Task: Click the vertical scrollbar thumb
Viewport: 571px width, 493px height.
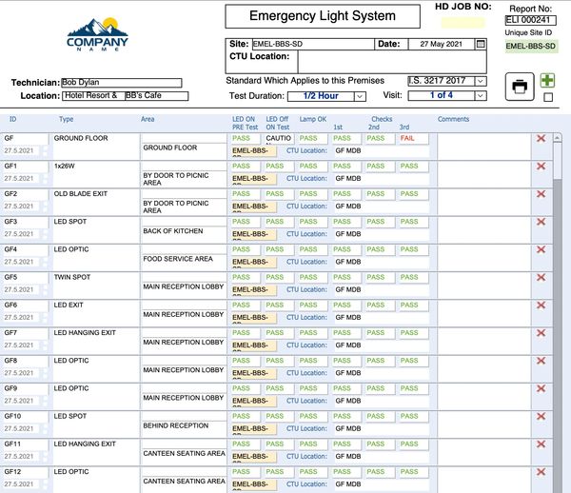Action: point(557,161)
